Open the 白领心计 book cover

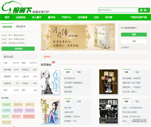coord(50,82)
